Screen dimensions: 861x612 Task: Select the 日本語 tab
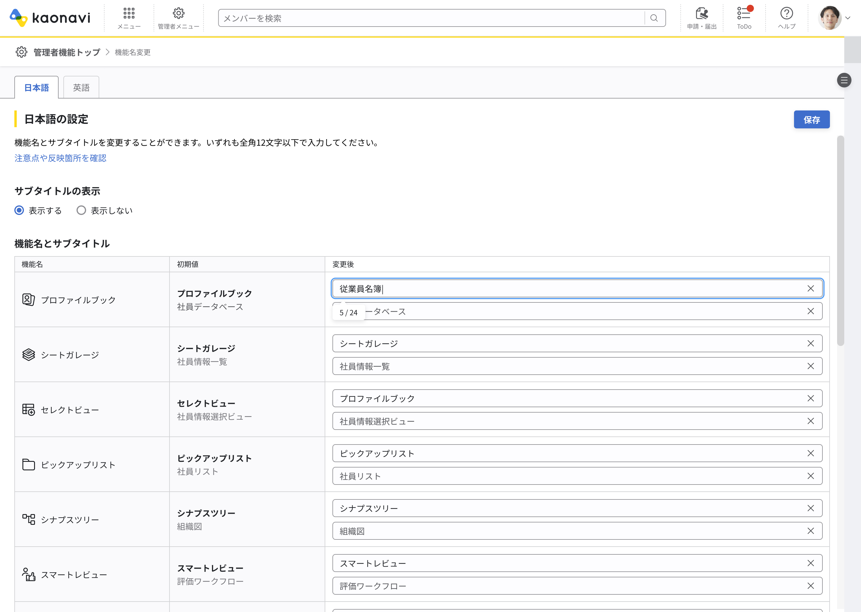[x=36, y=87]
